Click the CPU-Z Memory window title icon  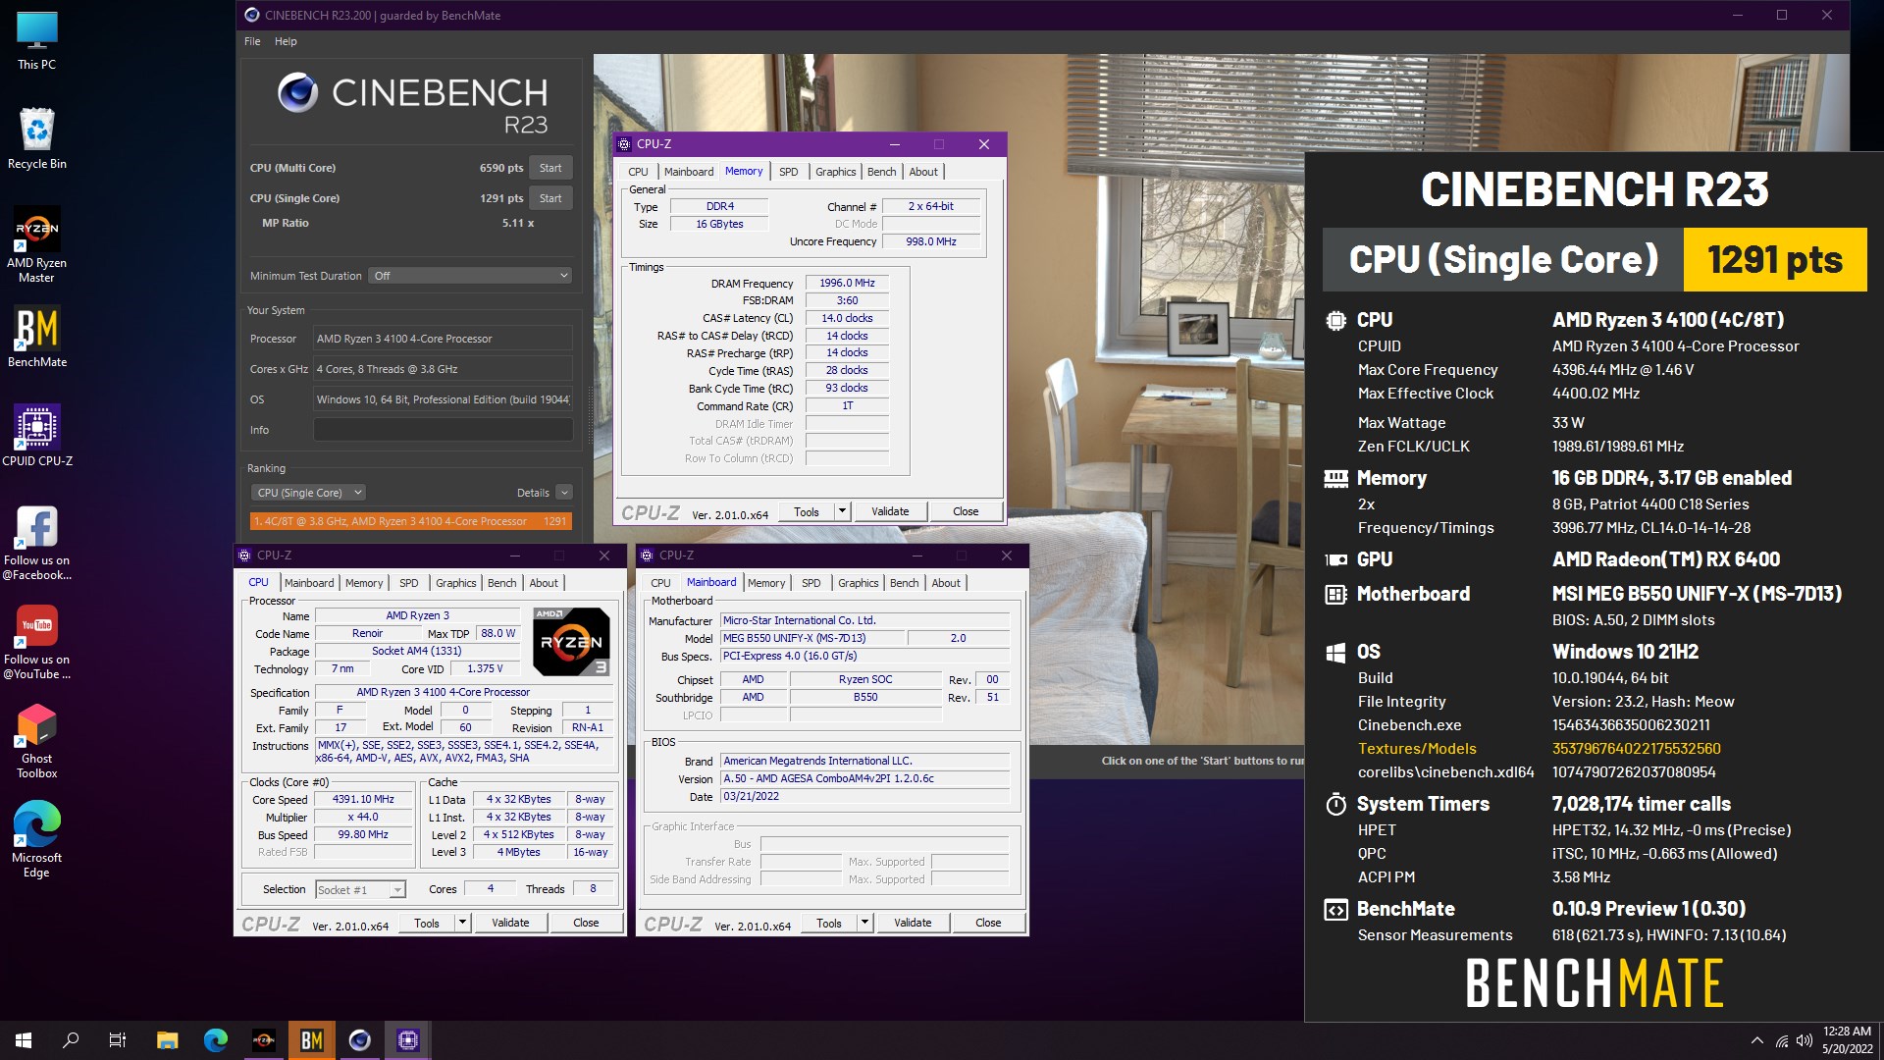pyautogui.click(x=624, y=144)
